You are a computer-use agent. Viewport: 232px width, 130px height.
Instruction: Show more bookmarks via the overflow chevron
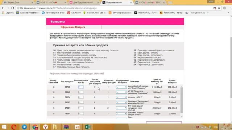pyautogui.click(x=228, y=13)
